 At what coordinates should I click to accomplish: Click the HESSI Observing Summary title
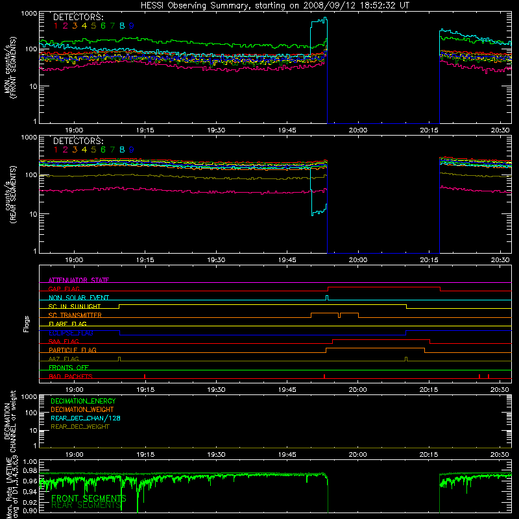point(274,6)
